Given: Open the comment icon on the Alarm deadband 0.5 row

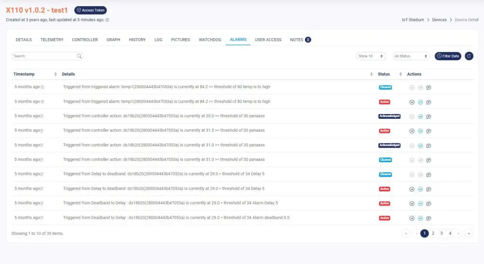Looking at the screenshot, I should pyautogui.click(x=429, y=218).
